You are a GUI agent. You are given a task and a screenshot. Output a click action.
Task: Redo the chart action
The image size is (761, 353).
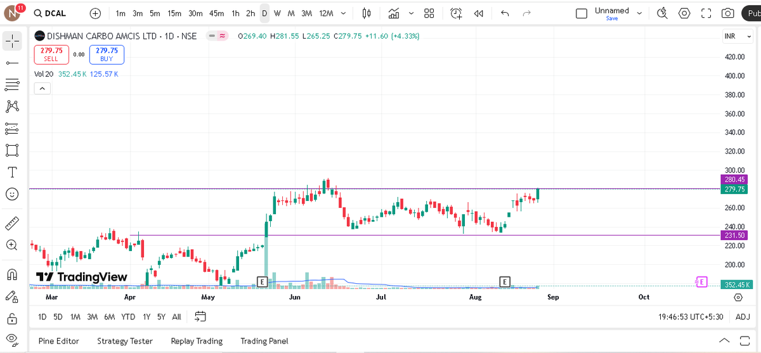click(526, 13)
